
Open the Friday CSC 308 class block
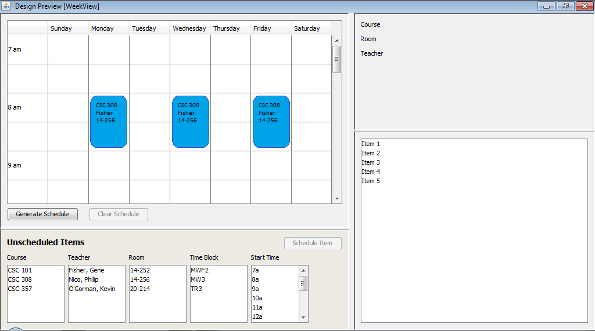(271, 122)
